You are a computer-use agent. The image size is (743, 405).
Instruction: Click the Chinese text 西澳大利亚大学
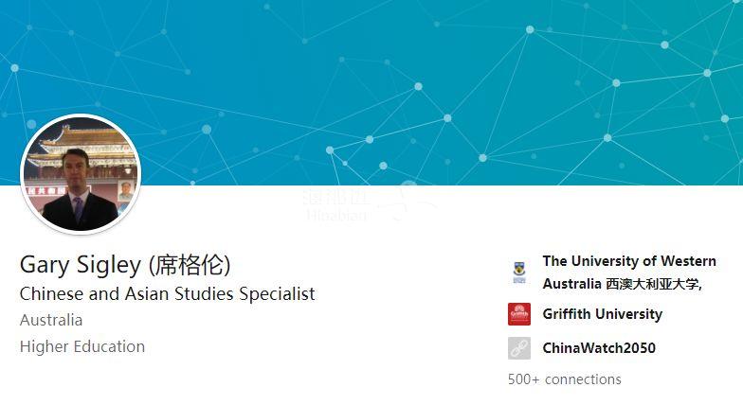click(x=652, y=284)
